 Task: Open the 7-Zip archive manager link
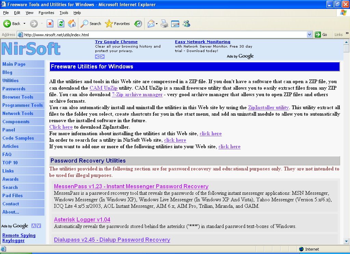[137, 94]
